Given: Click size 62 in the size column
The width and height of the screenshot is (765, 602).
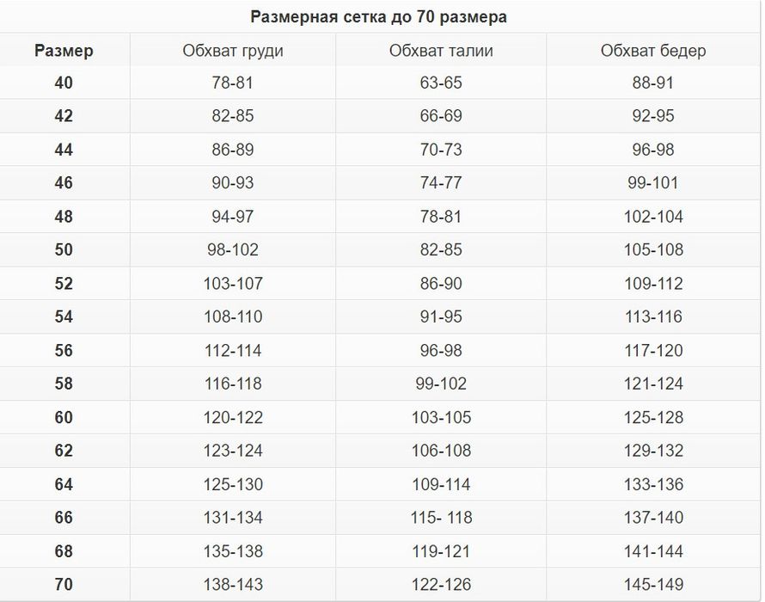Looking at the screenshot, I should (64, 451).
